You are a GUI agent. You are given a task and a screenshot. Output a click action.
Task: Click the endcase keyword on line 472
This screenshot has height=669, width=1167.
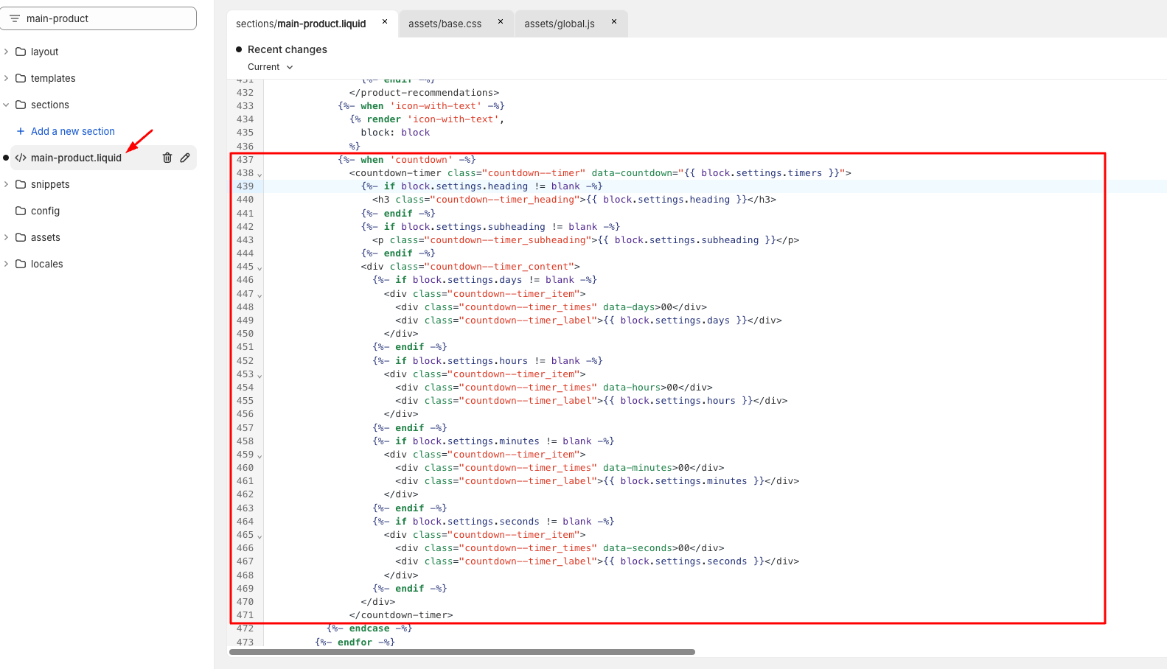coord(369,628)
